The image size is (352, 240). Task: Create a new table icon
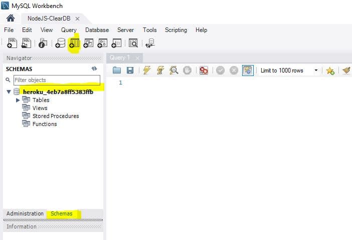tap(74, 43)
